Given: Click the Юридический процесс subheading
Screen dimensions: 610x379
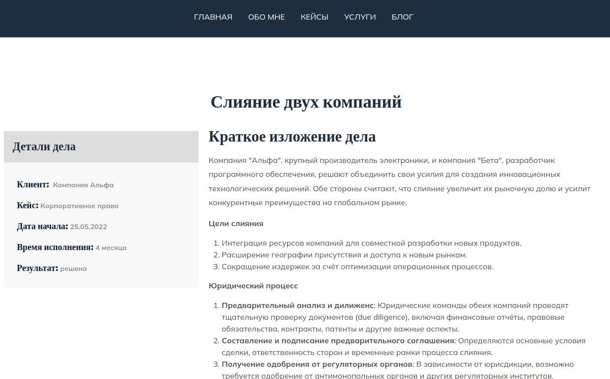Looking at the screenshot, I should tap(253, 286).
